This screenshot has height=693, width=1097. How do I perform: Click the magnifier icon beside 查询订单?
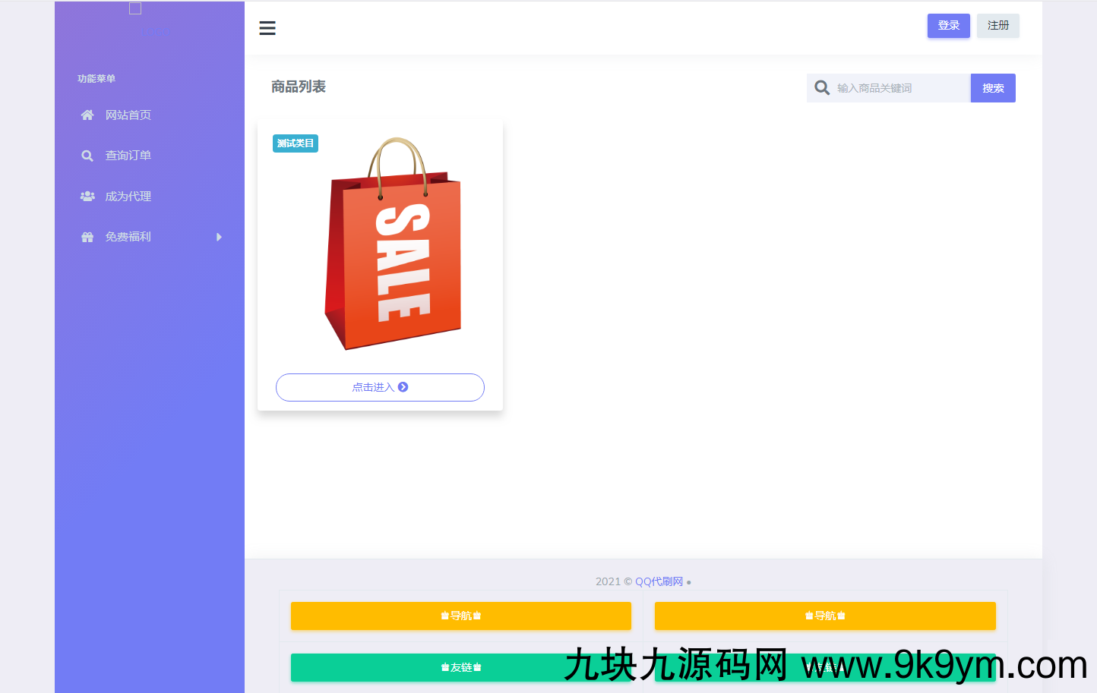point(87,156)
